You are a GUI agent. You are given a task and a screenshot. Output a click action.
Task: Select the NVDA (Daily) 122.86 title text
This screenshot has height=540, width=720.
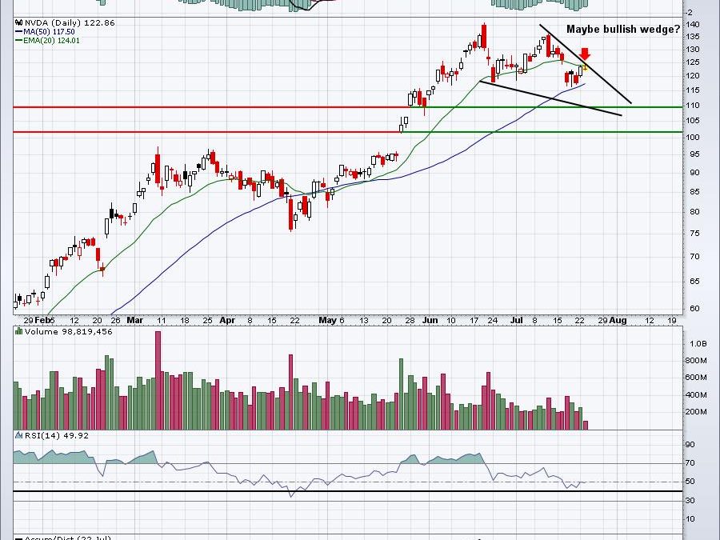coord(70,22)
